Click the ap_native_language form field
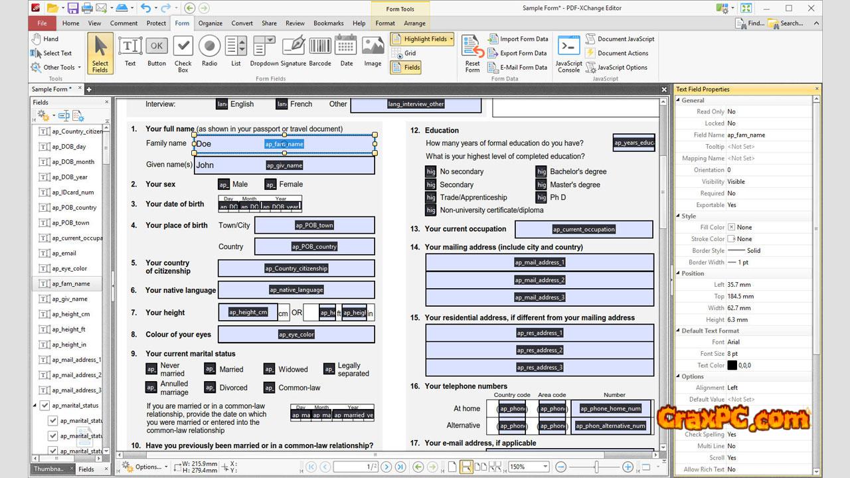Image resolution: width=850 pixels, height=478 pixels. point(296,289)
